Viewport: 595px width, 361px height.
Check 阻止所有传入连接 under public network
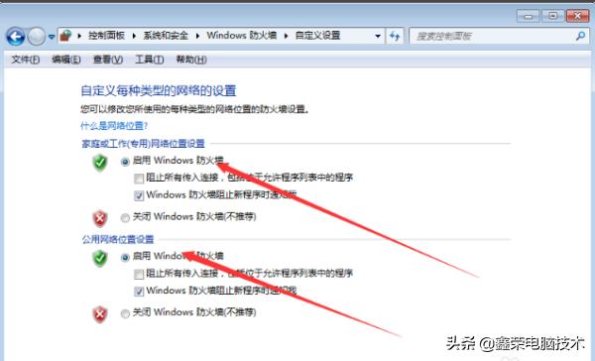[139, 274]
